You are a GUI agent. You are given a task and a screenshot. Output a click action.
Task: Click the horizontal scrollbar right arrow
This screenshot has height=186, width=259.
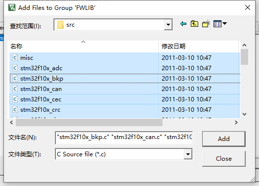[236, 123]
